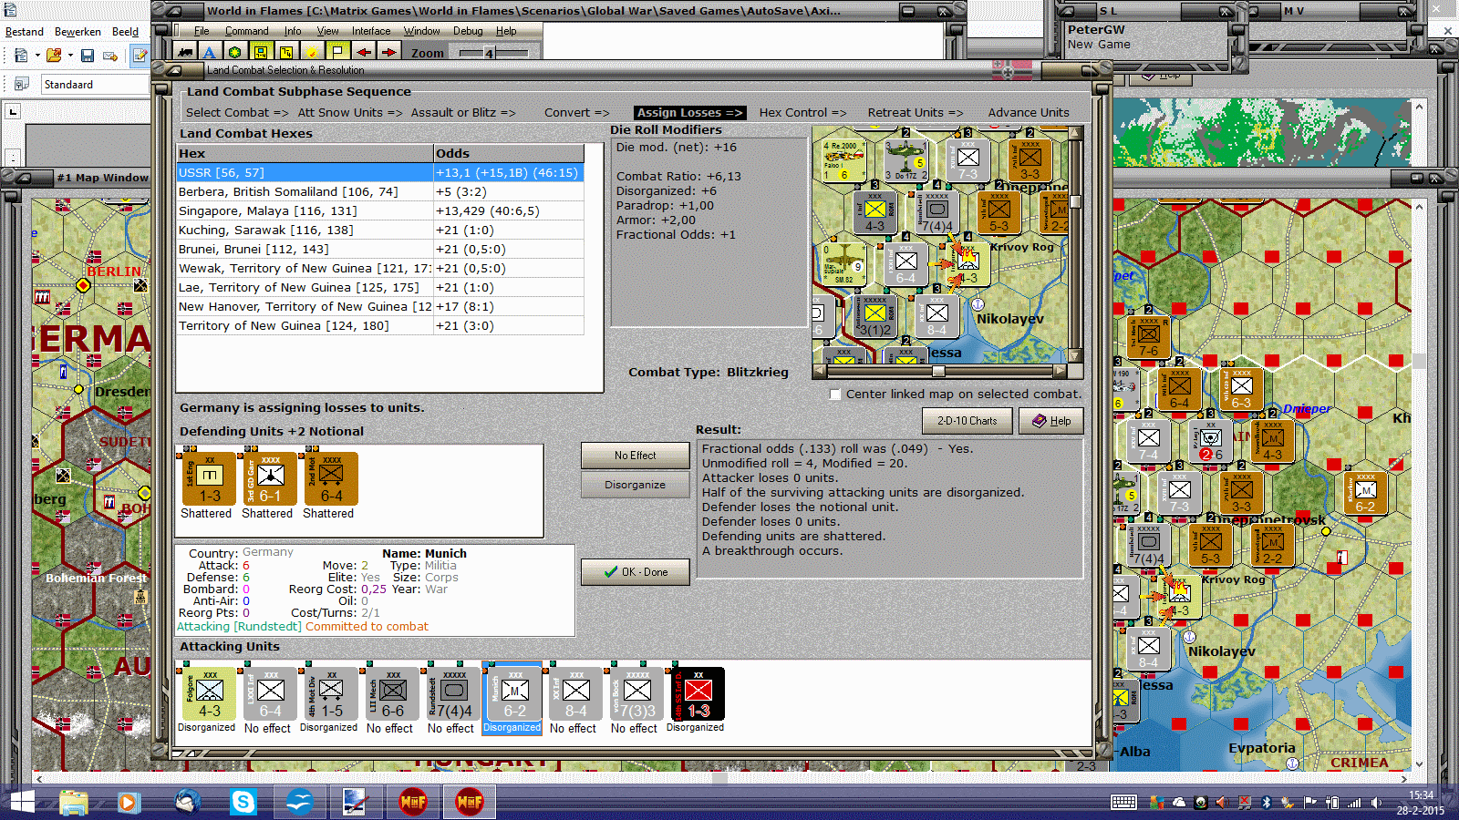Image resolution: width=1459 pixels, height=820 pixels.
Task: Click the mini-map vertical scrollbar thumb
Action: 1075,202
